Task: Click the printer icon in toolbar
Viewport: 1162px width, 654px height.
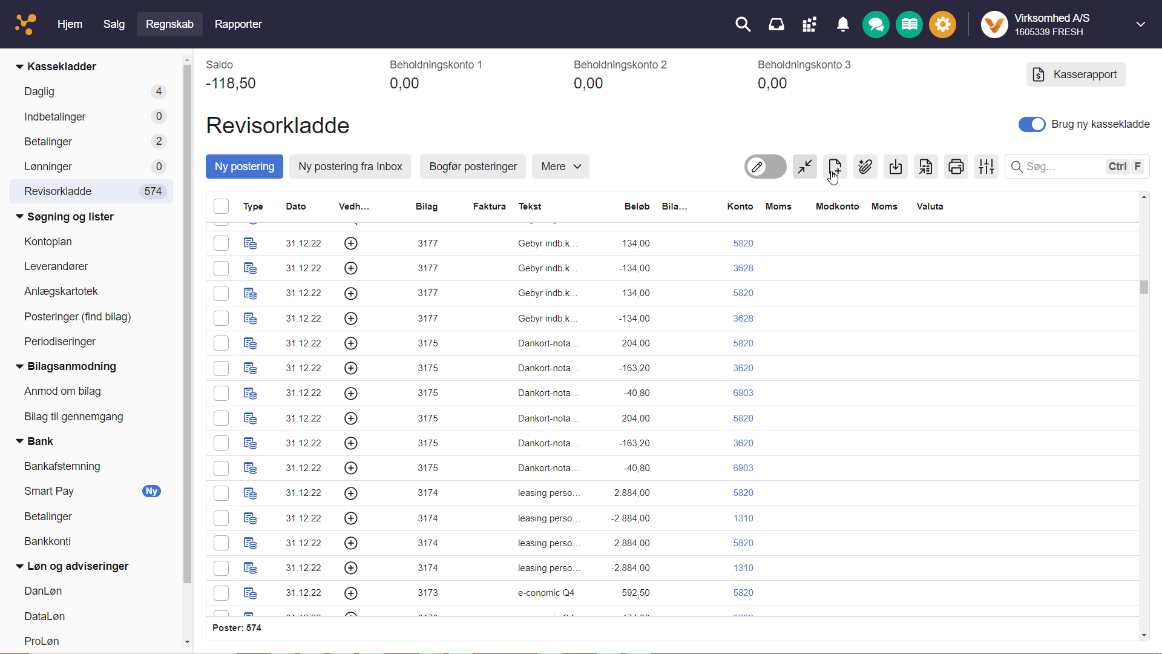Action: [x=956, y=167]
